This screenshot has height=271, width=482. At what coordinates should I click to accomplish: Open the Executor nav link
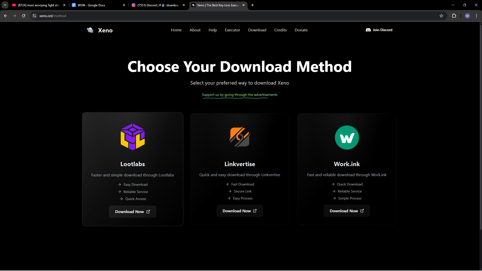point(232,30)
